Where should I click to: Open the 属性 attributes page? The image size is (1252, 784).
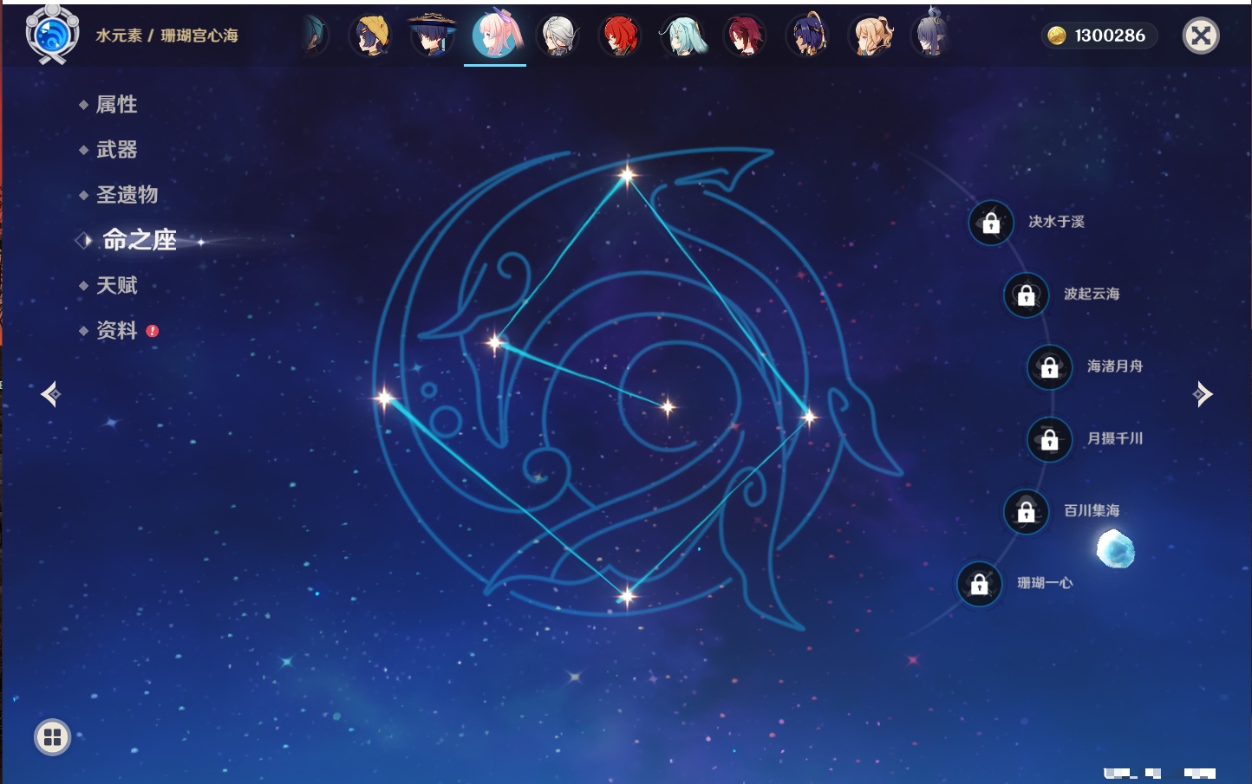[x=116, y=105]
